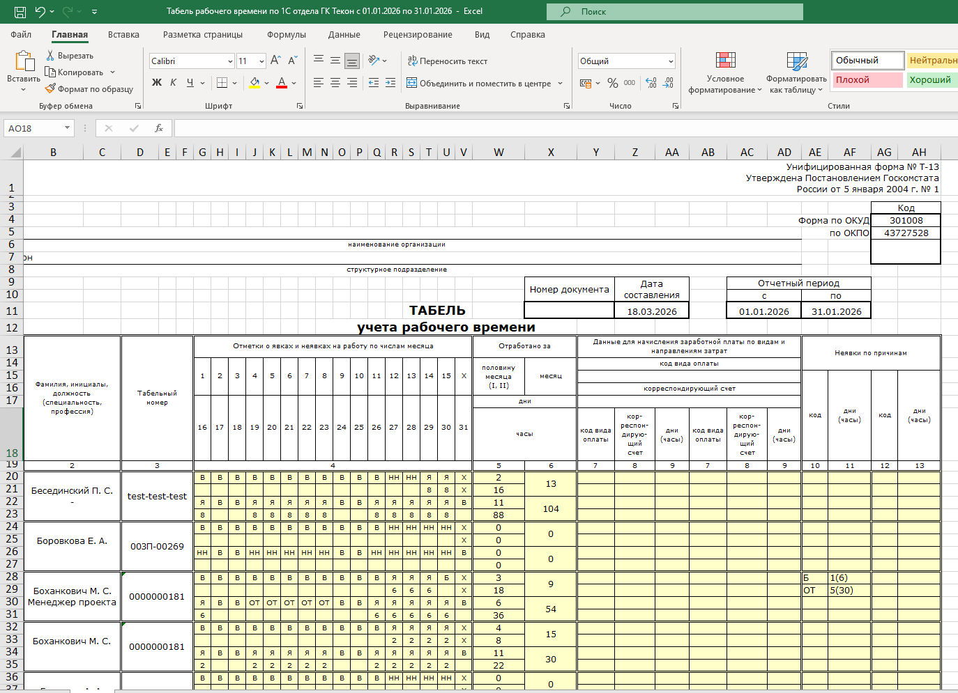958x693 pixels.
Task: Apply the Плохой cell style swatch
Action: click(x=867, y=80)
